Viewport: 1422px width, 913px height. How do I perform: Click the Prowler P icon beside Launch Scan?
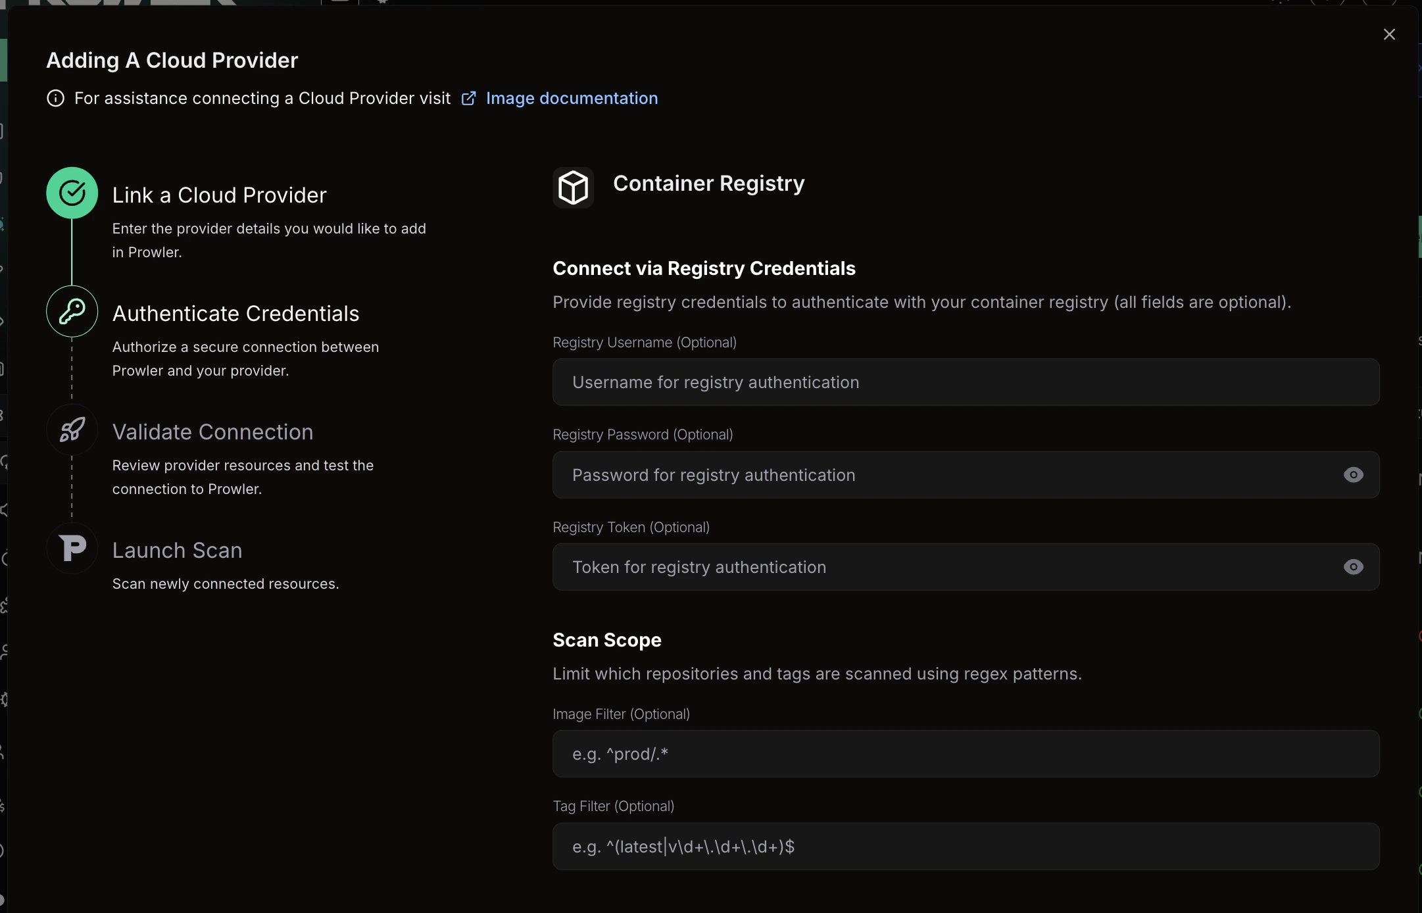click(x=72, y=548)
